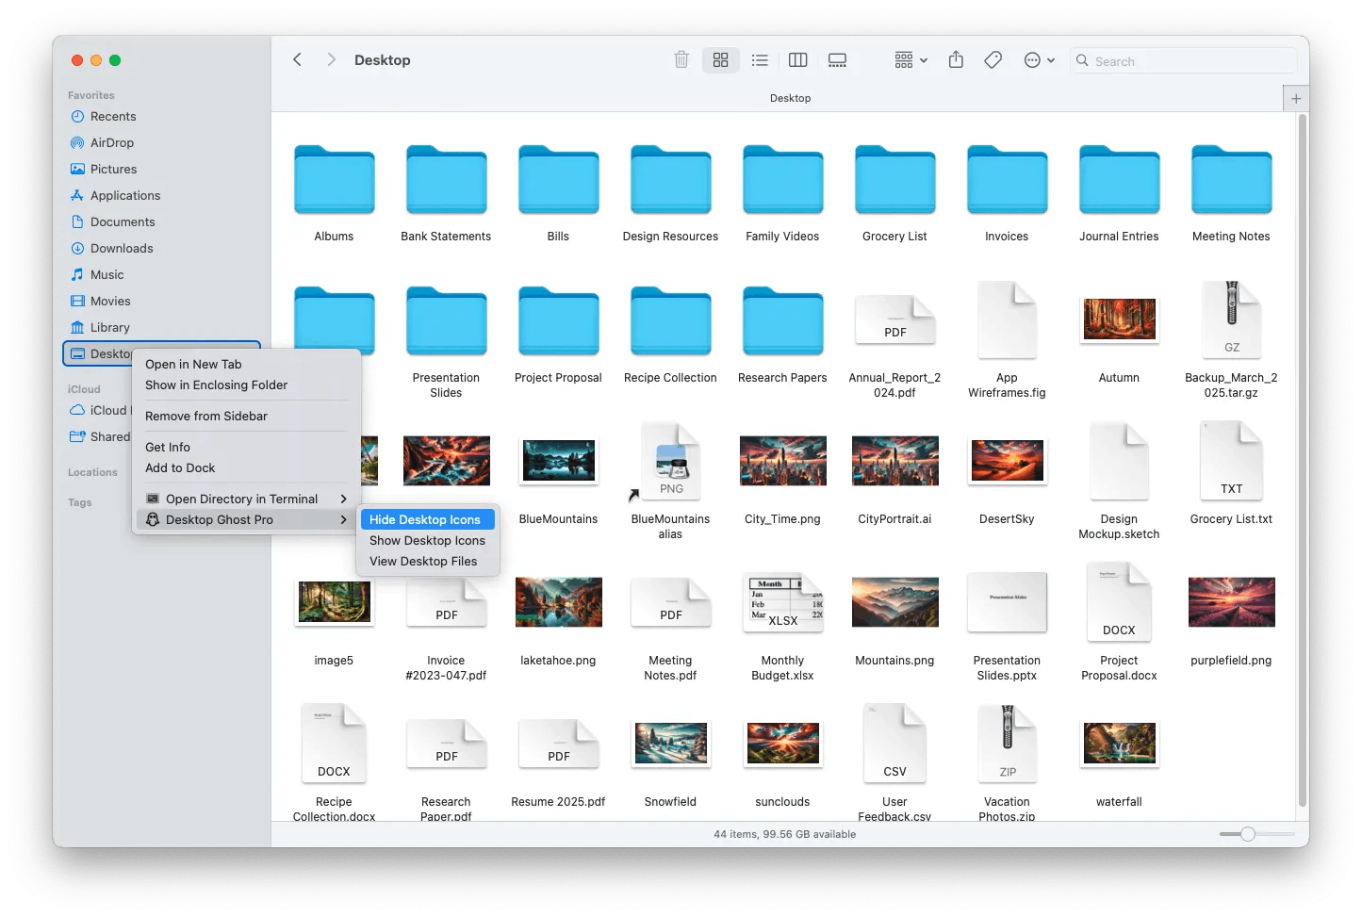This screenshot has height=917, width=1362.
Task: Go forward with the forward arrow
Action: coord(331,59)
